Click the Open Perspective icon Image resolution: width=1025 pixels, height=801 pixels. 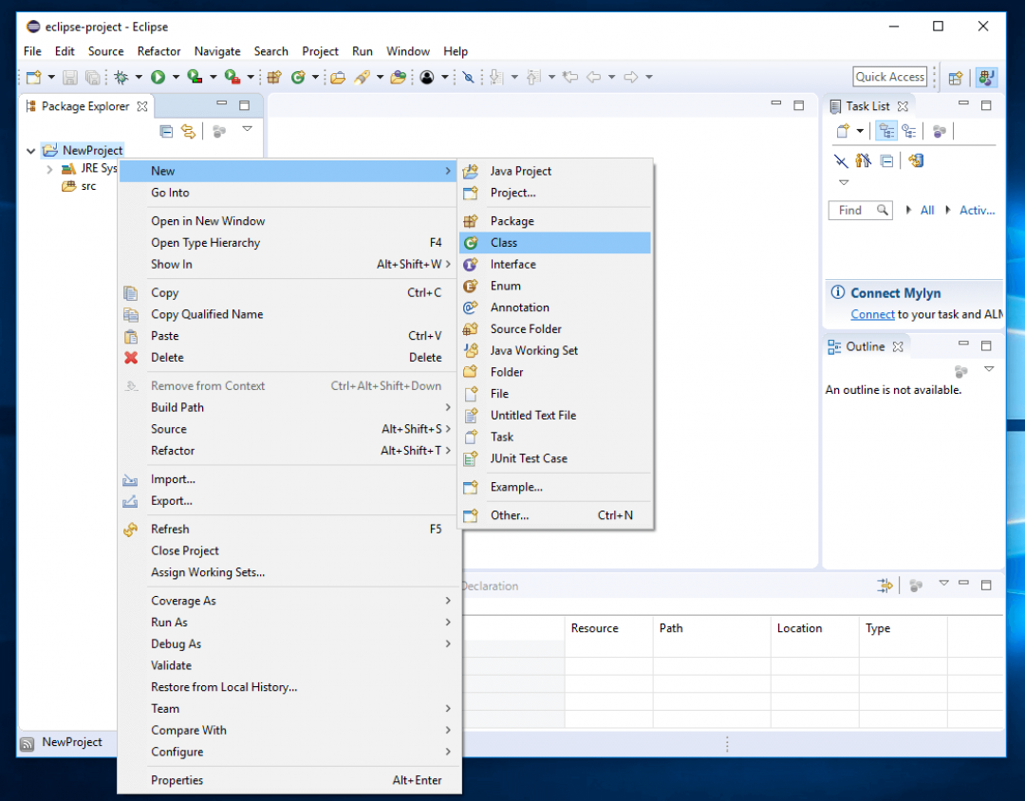tap(956, 78)
